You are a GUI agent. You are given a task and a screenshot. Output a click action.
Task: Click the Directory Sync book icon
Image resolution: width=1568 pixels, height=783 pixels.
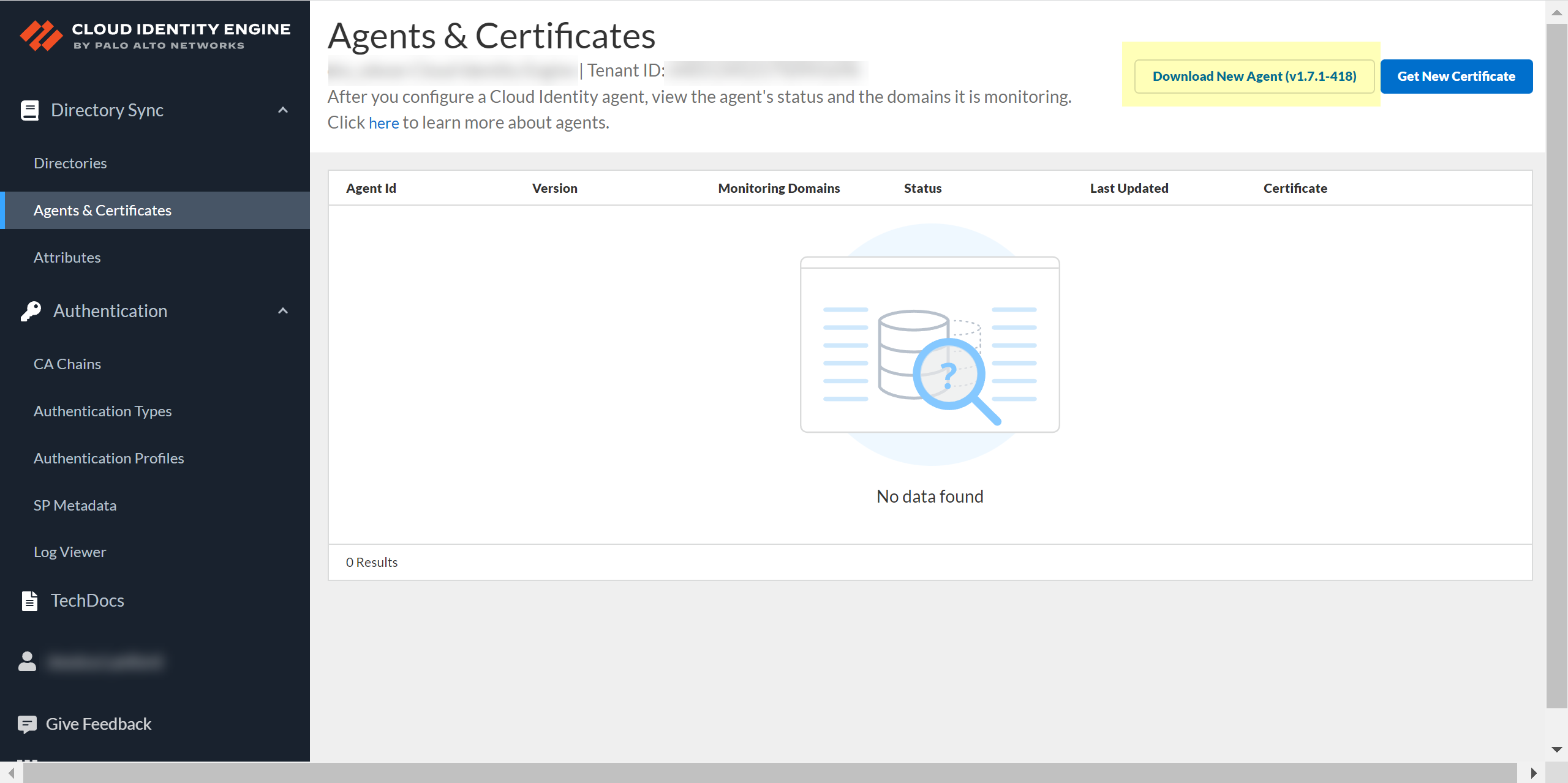tap(29, 110)
